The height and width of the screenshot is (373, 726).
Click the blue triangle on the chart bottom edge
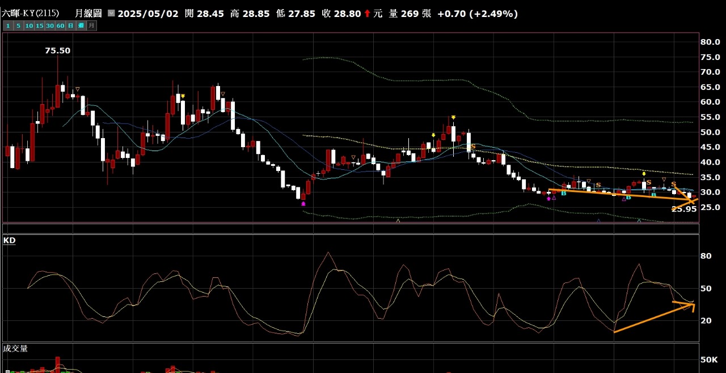tap(598, 221)
